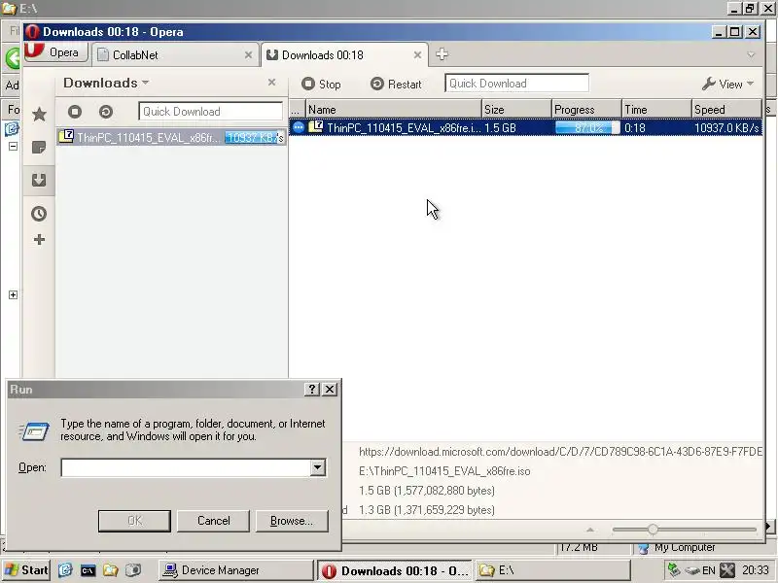Adjust the zoom slider handle in Opera

pos(653,530)
